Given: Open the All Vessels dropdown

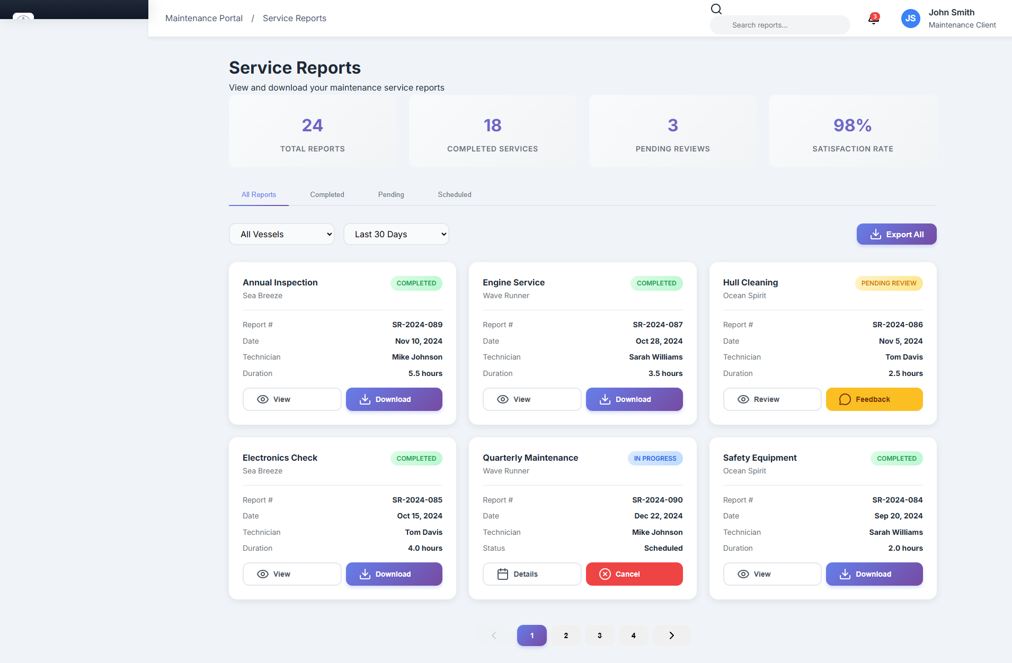Looking at the screenshot, I should coord(281,234).
